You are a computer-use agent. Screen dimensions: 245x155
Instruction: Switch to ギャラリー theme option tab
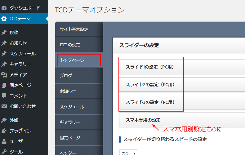[79, 122]
